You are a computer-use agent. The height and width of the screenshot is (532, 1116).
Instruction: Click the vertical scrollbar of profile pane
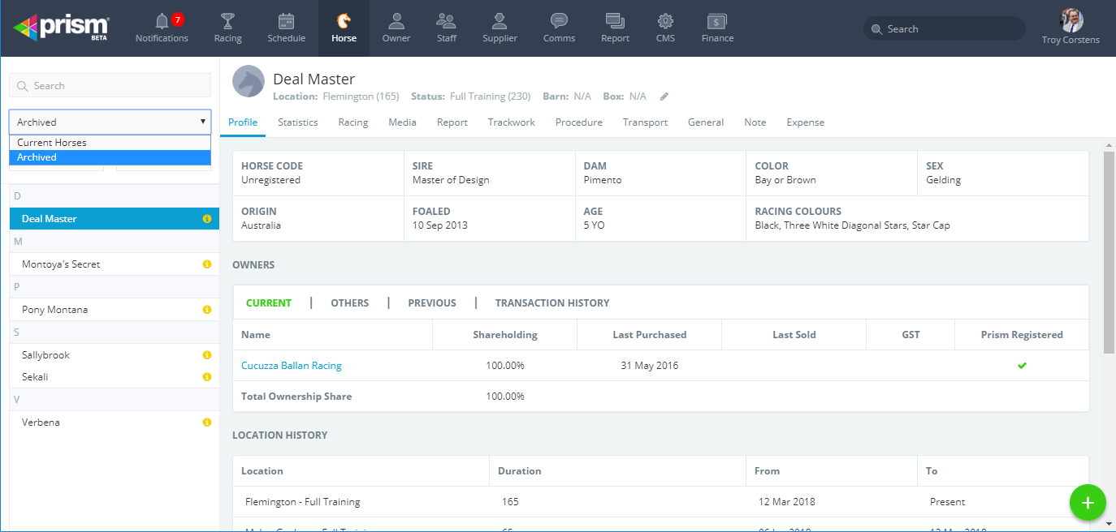(x=1109, y=251)
